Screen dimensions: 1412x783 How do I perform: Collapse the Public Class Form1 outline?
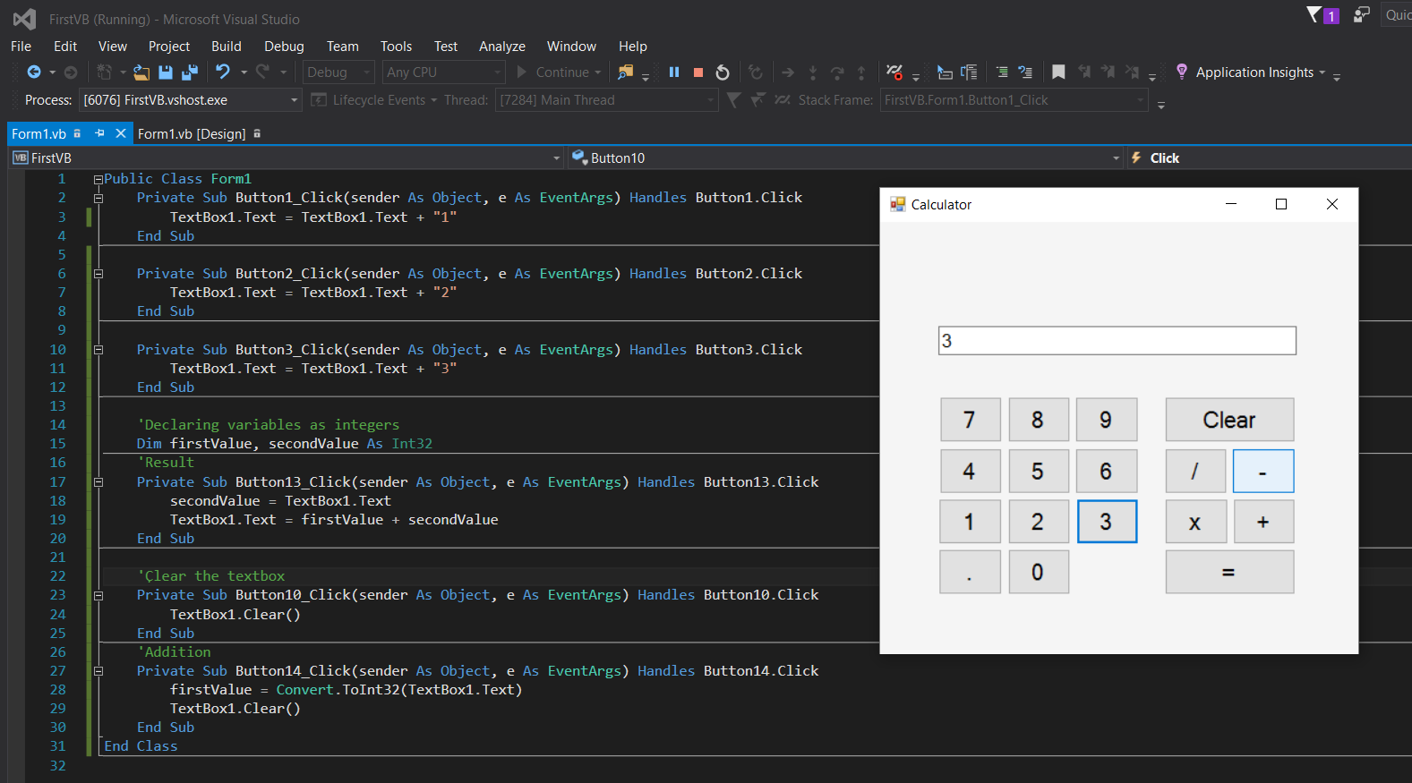coord(98,179)
